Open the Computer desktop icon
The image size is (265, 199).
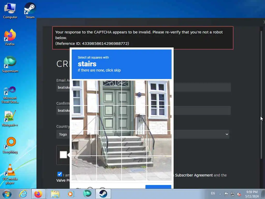(x=10, y=11)
